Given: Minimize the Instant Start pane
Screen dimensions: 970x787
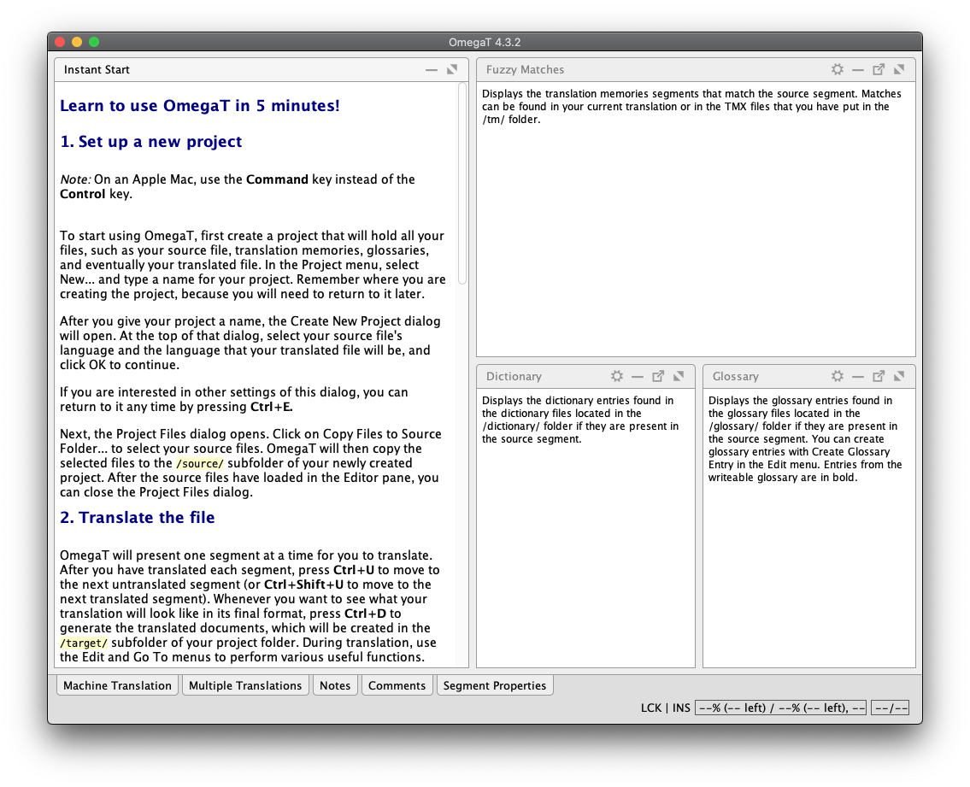Looking at the screenshot, I should 432,70.
